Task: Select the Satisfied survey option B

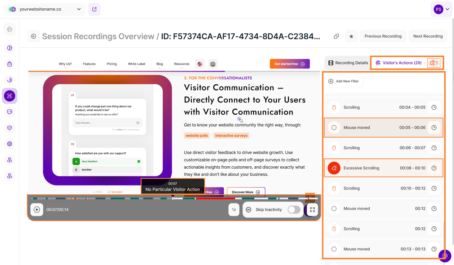Action: click(x=107, y=170)
